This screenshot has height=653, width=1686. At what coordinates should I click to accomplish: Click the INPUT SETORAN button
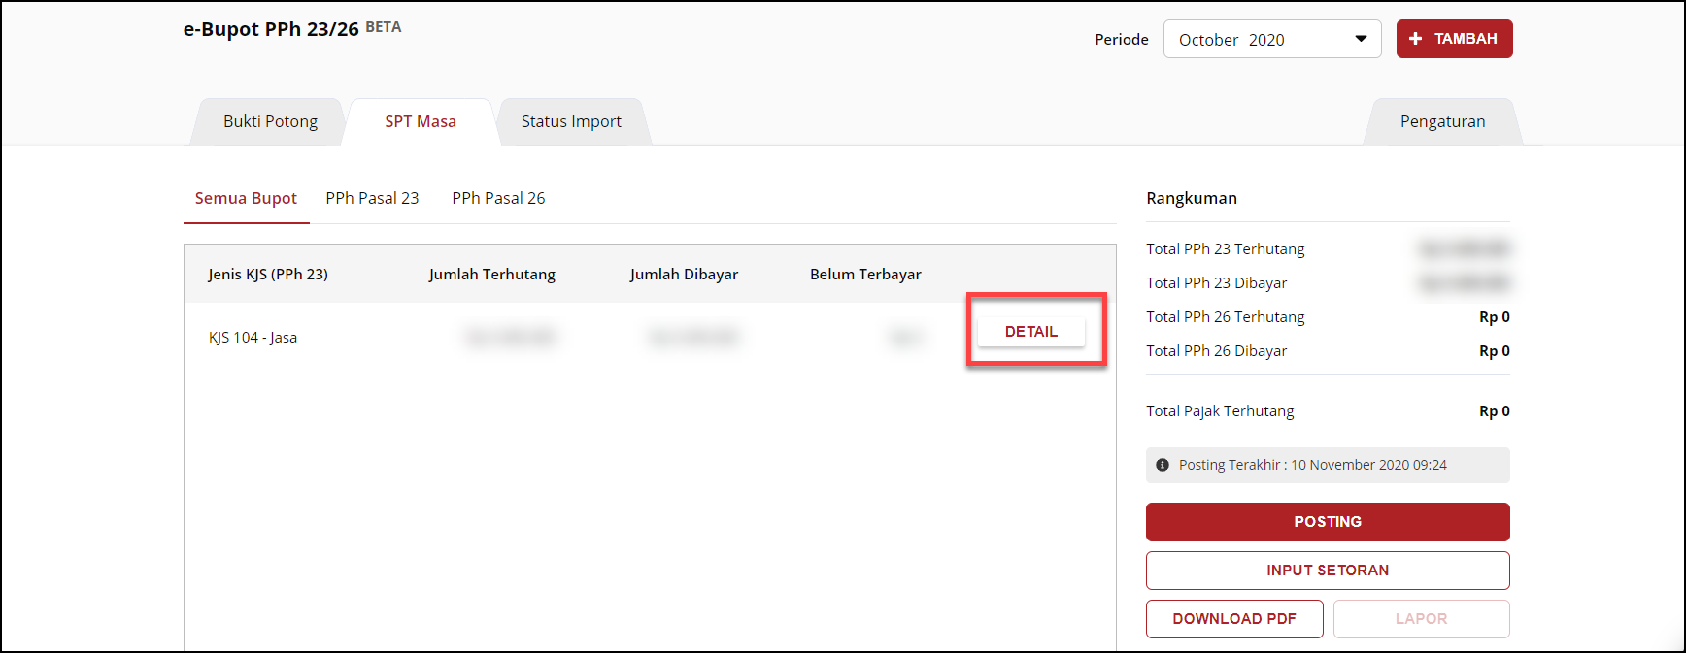tap(1327, 571)
